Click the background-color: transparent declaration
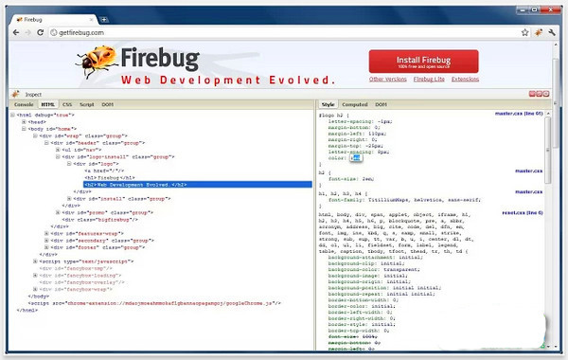568x360 pixels. [374, 269]
